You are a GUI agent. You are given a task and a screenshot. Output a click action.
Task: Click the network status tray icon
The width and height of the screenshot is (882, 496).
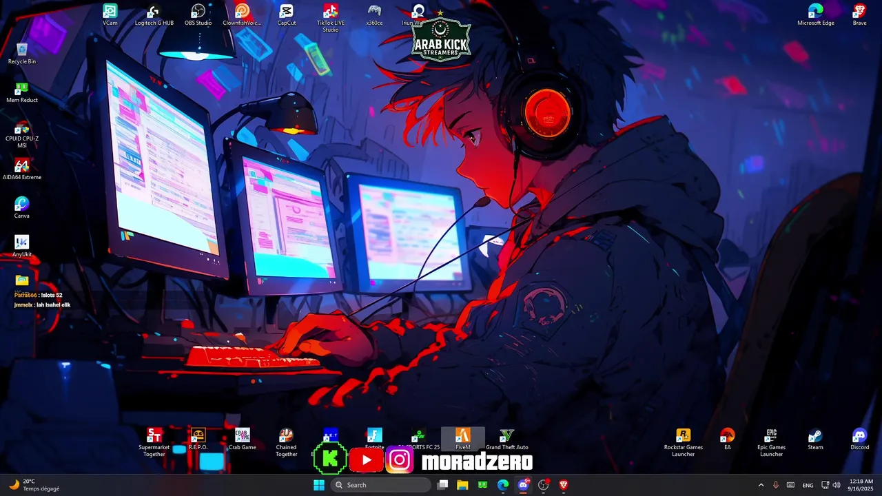(x=825, y=485)
